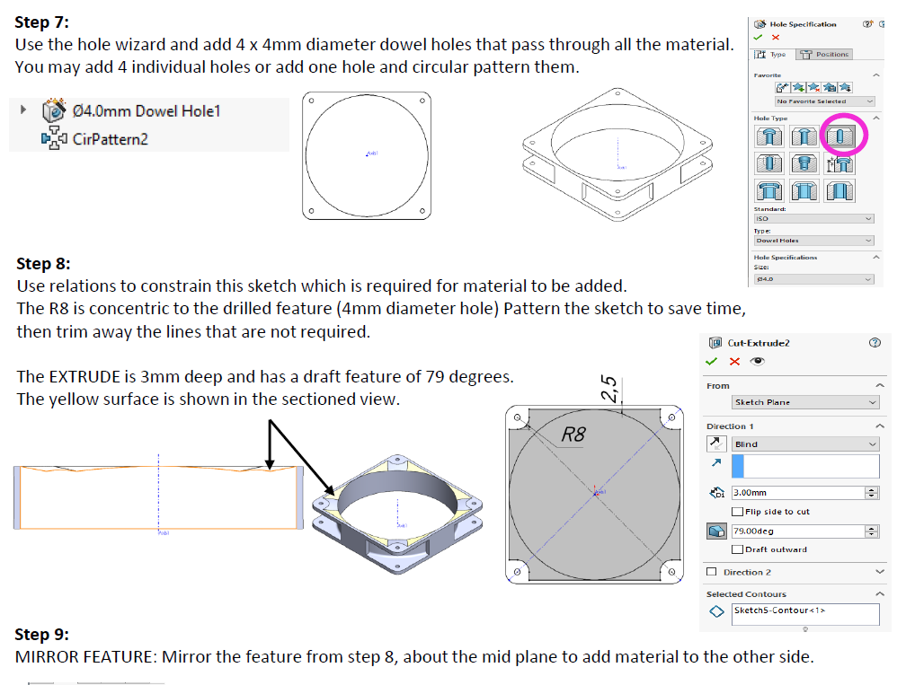This screenshot has width=906, height=685.
Task: Collapse the From section
Action: (x=880, y=385)
